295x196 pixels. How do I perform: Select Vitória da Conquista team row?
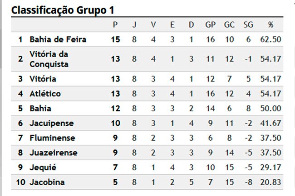pos(147,59)
